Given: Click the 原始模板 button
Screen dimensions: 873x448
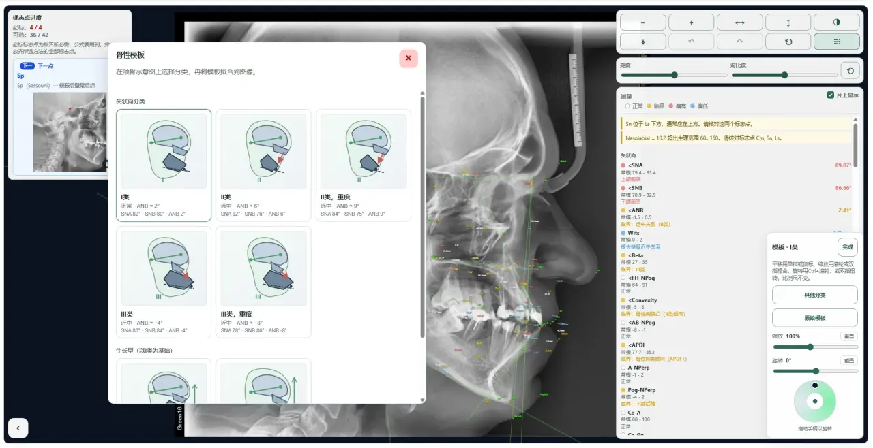Looking at the screenshot, I should [x=815, y=318].
